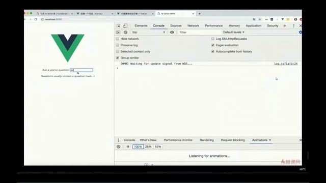Select the top Console tab
The height and width of the screenshot is (183, 326).
(158, 26)
